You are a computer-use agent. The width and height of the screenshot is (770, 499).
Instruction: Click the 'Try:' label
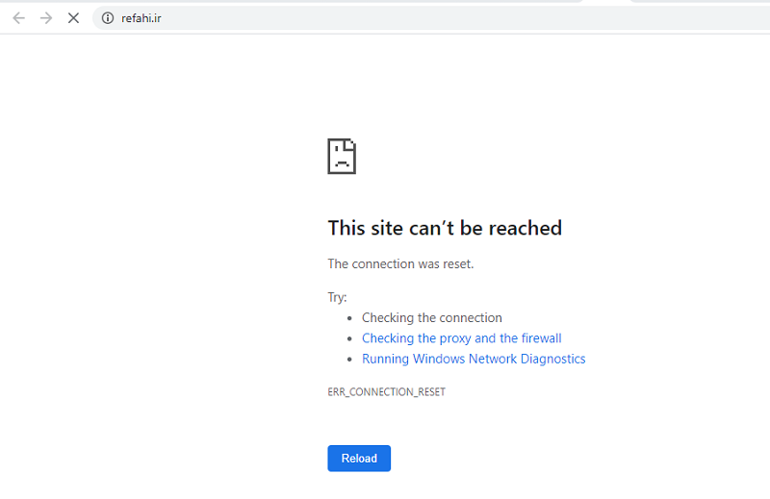[338, 297]
